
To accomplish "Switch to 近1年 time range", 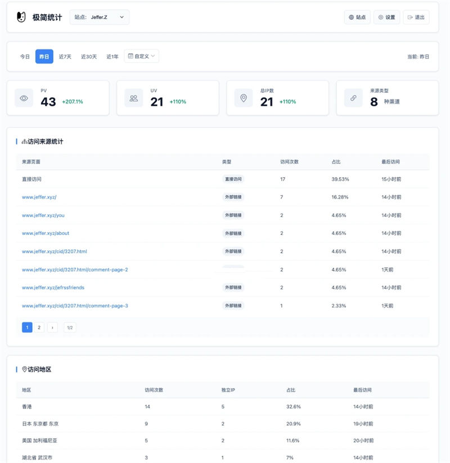I will coord(112,57).
